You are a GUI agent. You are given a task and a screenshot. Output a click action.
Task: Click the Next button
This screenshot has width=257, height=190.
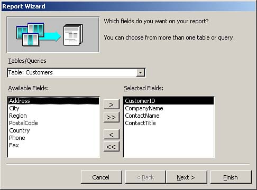coord(186,177)
